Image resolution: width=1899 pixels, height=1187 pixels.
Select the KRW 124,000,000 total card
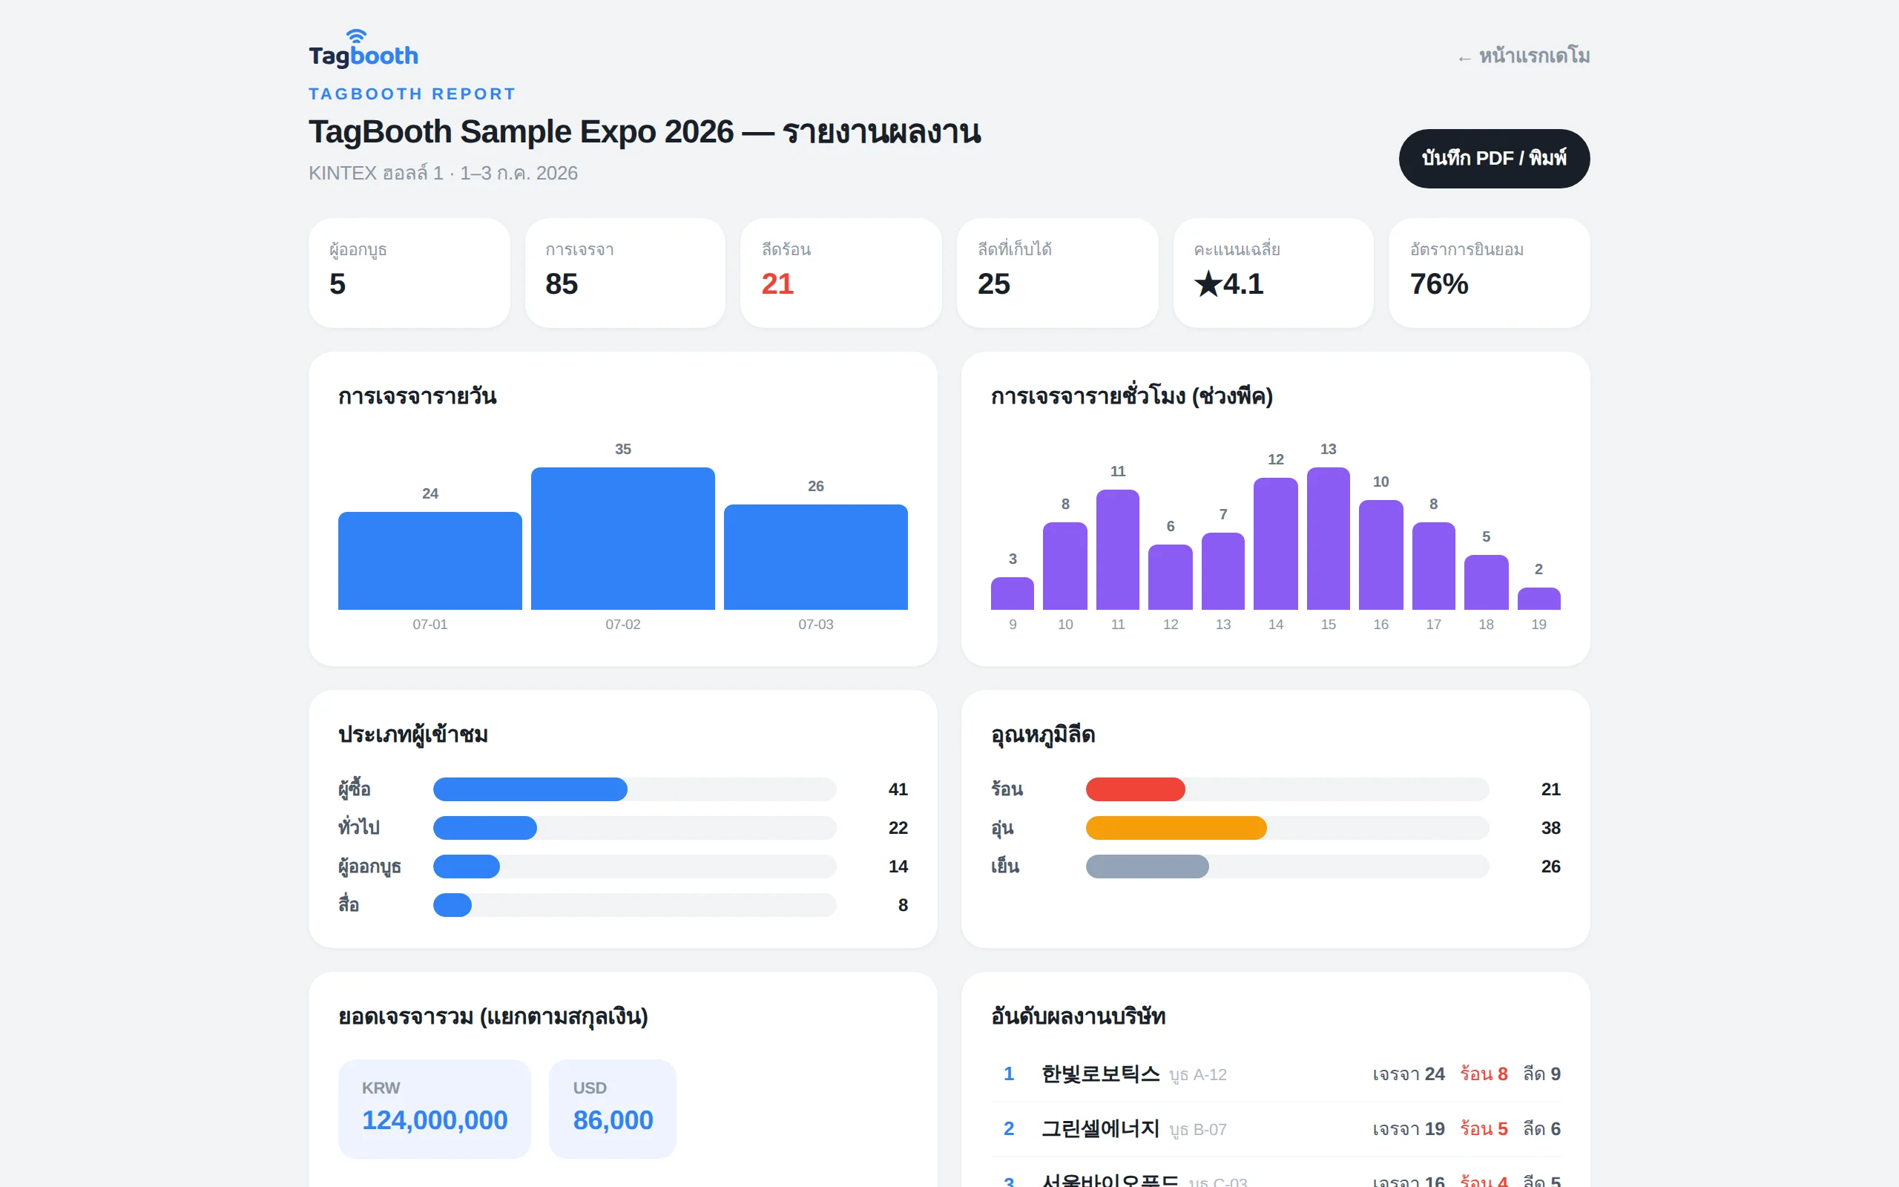[434, 1108]
